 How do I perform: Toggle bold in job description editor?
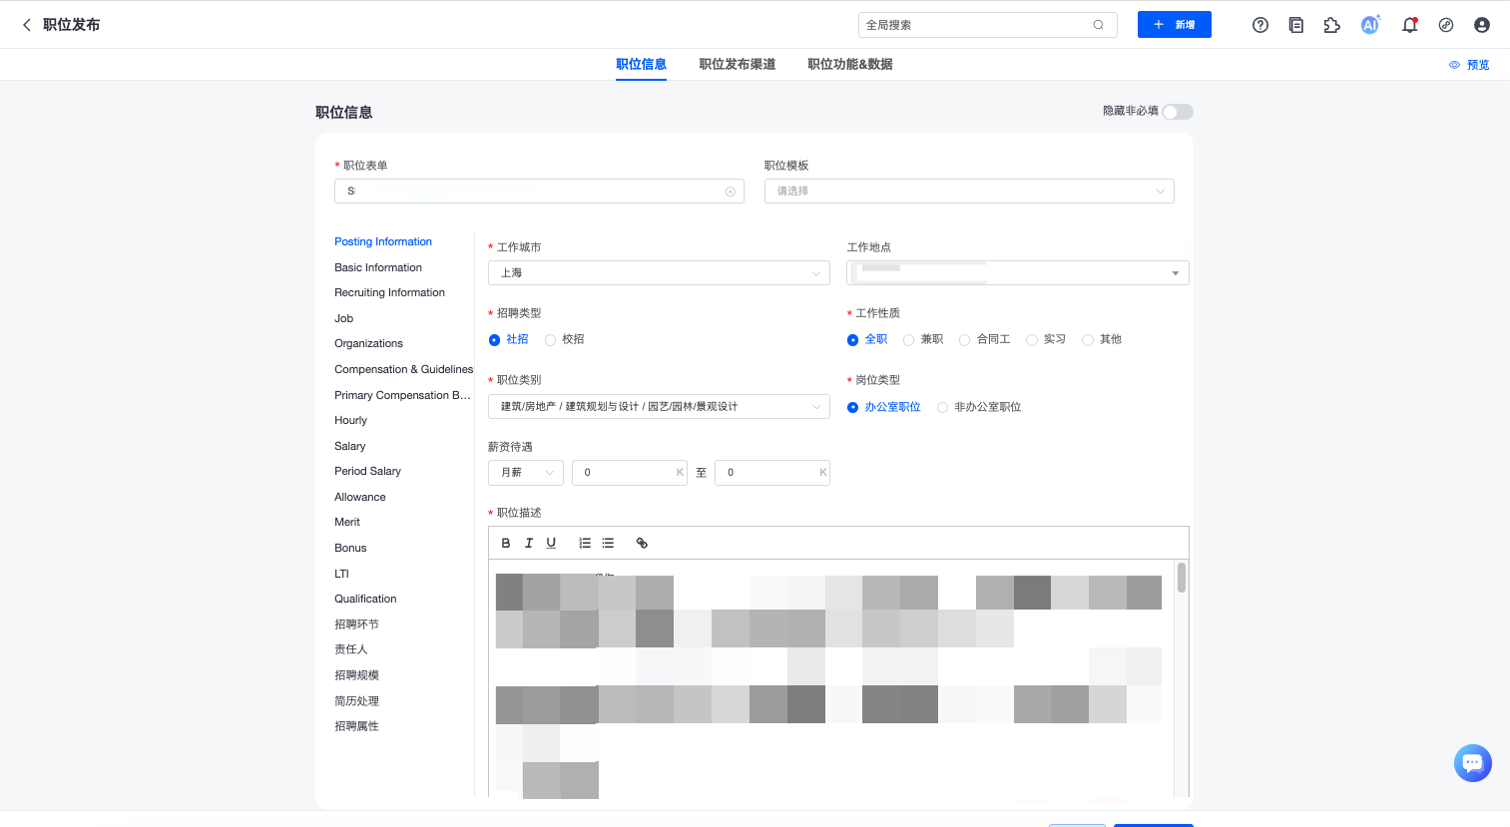[506, 543]
